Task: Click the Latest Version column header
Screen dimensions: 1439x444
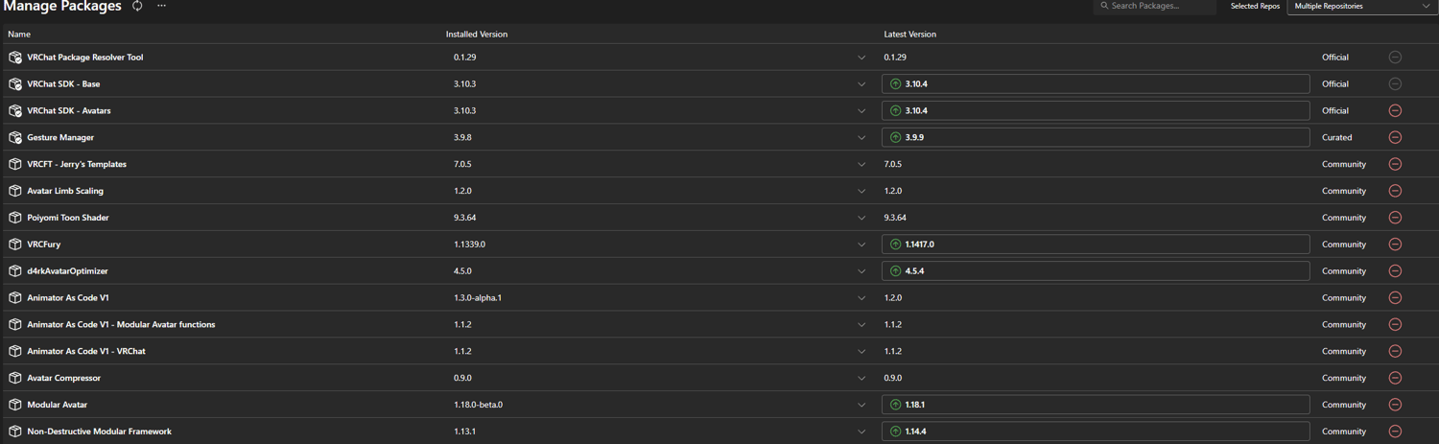Action: [x=909, y=35]
